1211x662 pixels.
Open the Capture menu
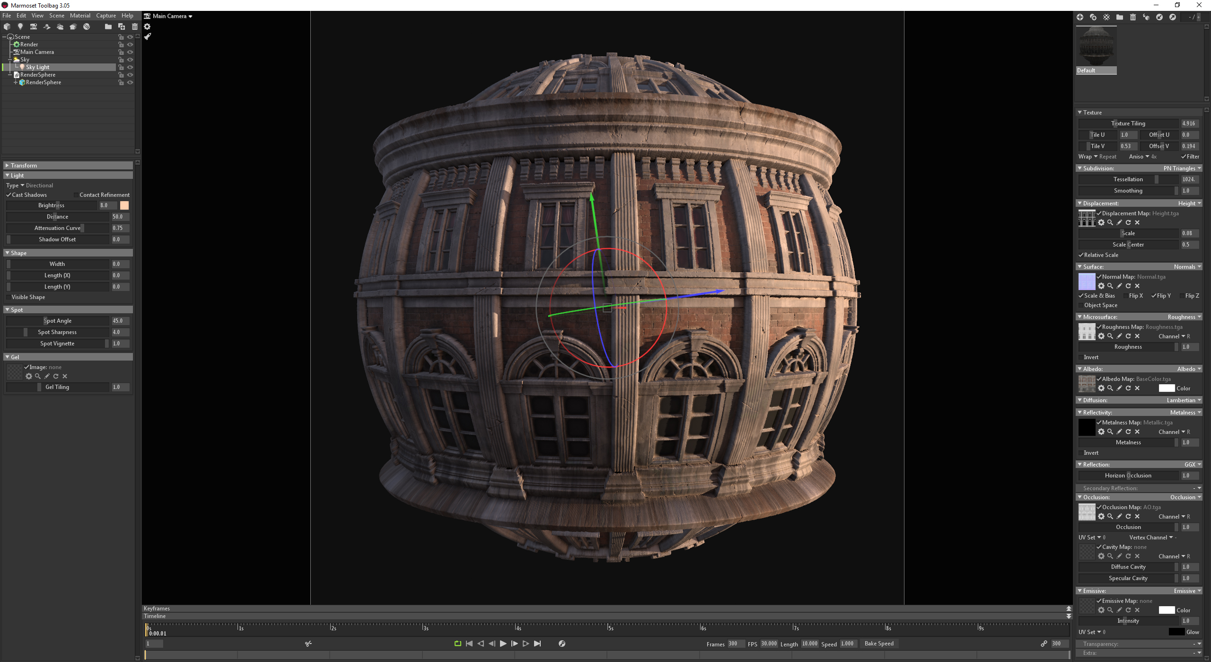[x=106, y=16]
